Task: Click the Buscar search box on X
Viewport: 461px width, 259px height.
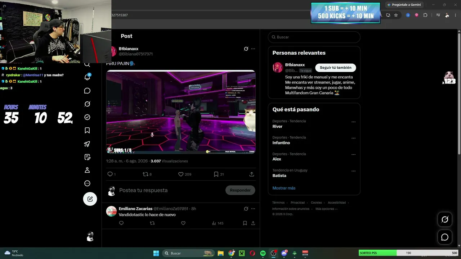Action: tap(314, 37)
